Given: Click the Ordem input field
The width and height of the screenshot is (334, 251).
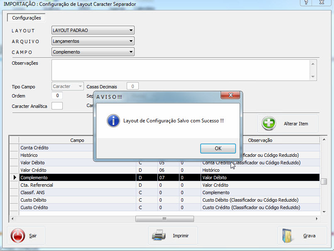Looking at the screenshot, I should 57,96.
